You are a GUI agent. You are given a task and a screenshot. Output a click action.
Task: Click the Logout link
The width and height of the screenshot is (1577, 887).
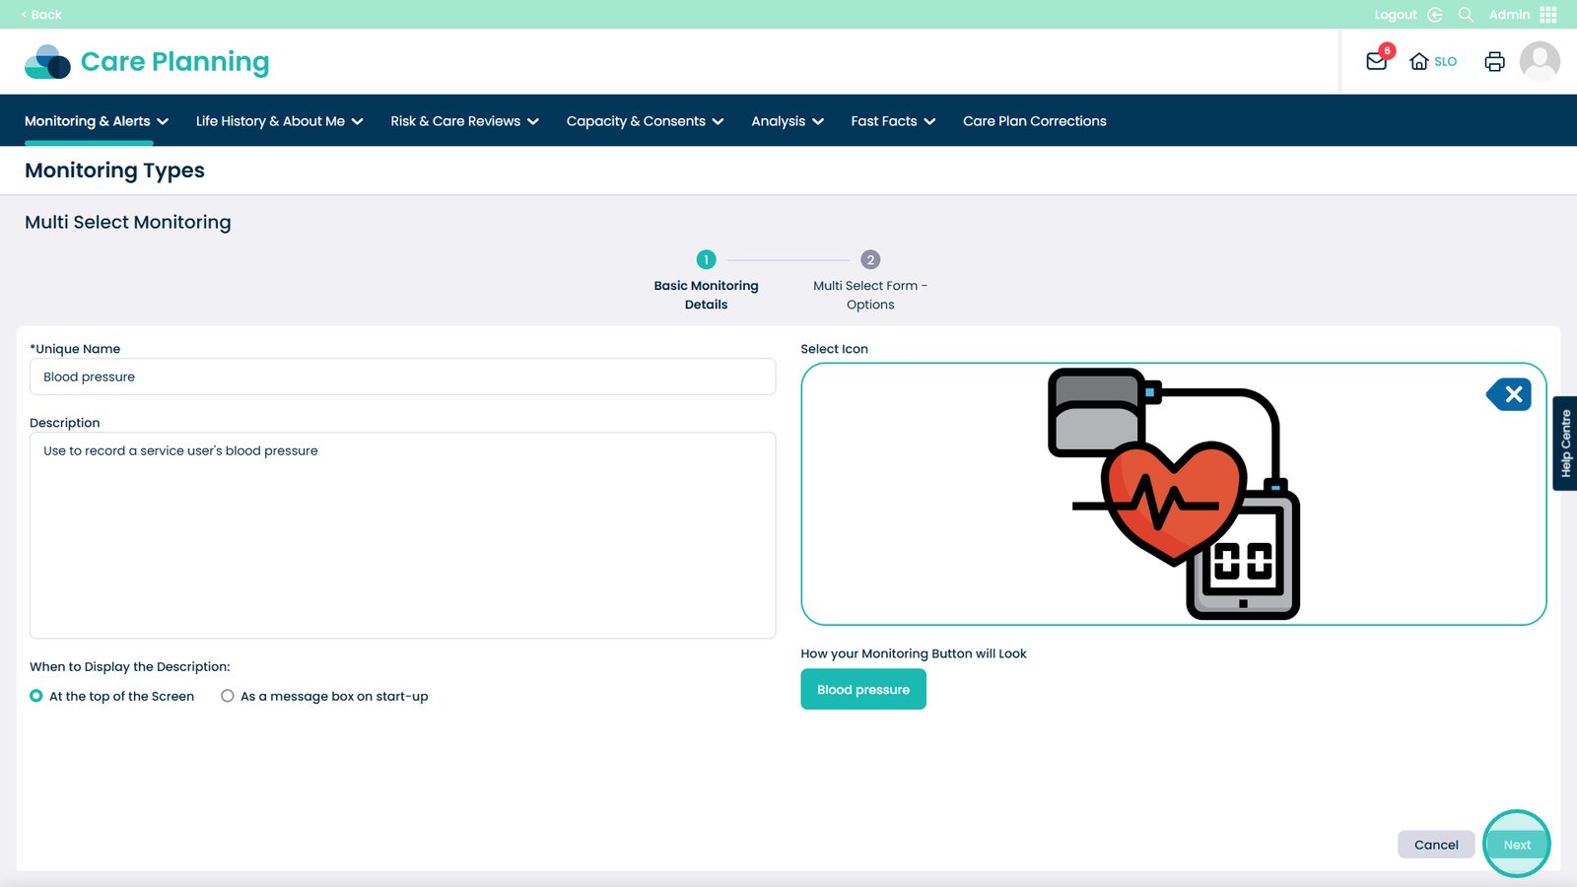pyautogui.click(x=1395, y=15)
